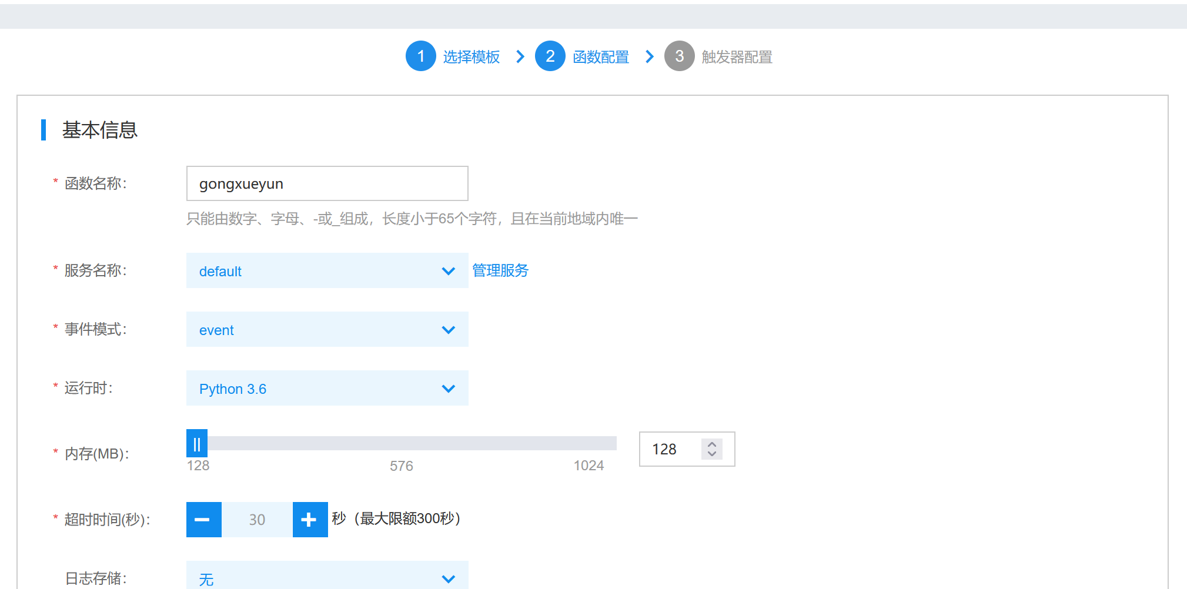Open the 运行时 Python 3.6 dropdown

[x=327, y=388]
